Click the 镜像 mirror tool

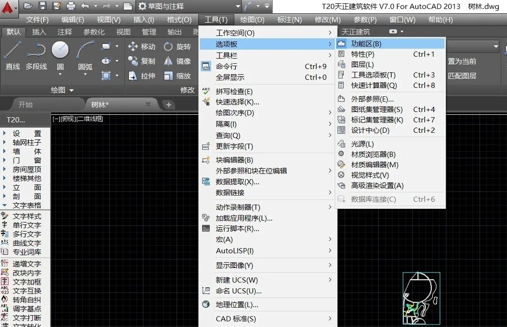tap(177, 61)
